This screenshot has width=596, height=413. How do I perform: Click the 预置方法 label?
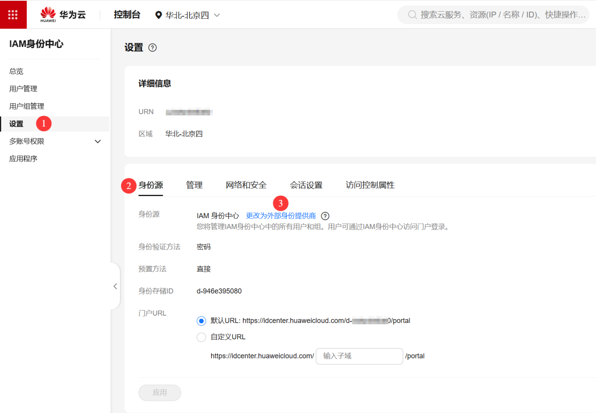click(x=152, y=269)
